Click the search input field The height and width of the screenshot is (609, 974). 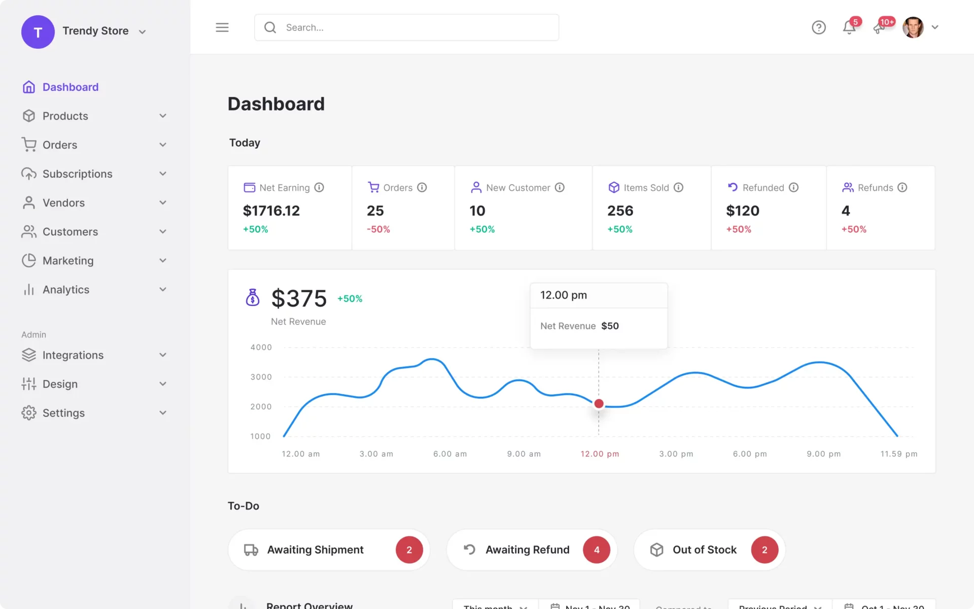(x=407, y=27)
